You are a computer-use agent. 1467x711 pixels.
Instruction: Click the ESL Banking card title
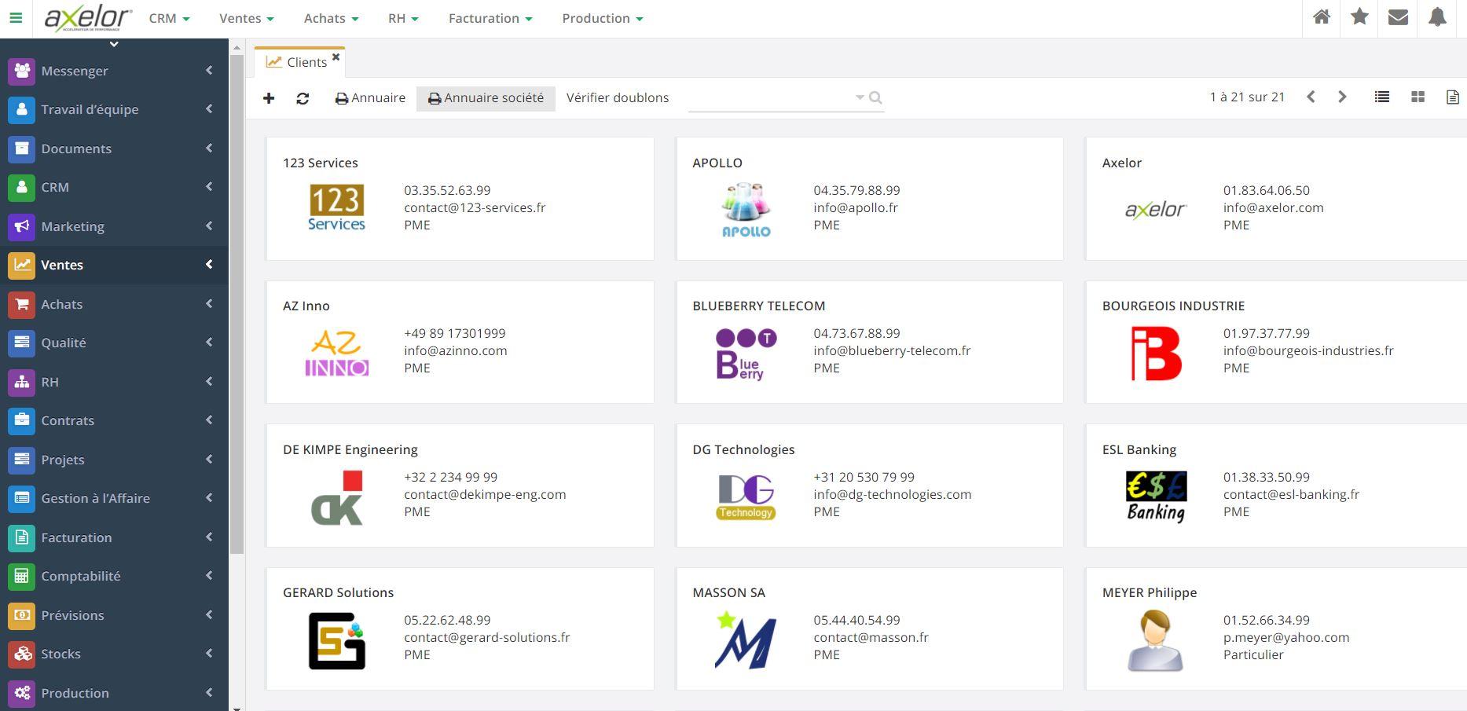tap(1139, 449)
